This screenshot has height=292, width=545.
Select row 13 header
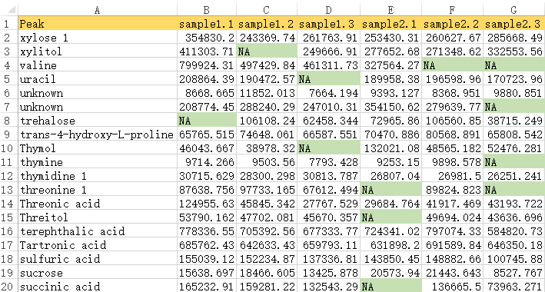tap(8, 190)
